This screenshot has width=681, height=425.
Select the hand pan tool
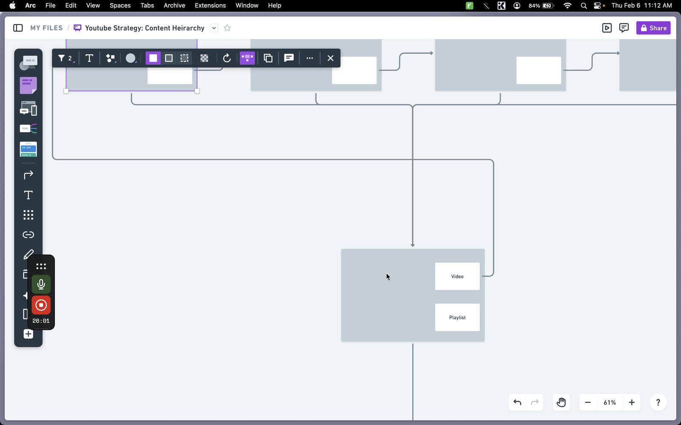pyautogui.click(x=561, y=402)
